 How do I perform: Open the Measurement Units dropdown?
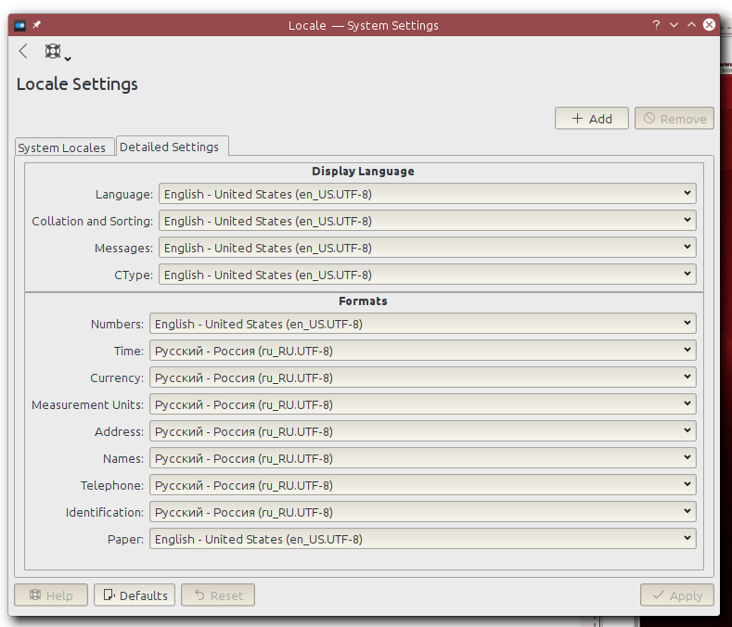(422, 404)
